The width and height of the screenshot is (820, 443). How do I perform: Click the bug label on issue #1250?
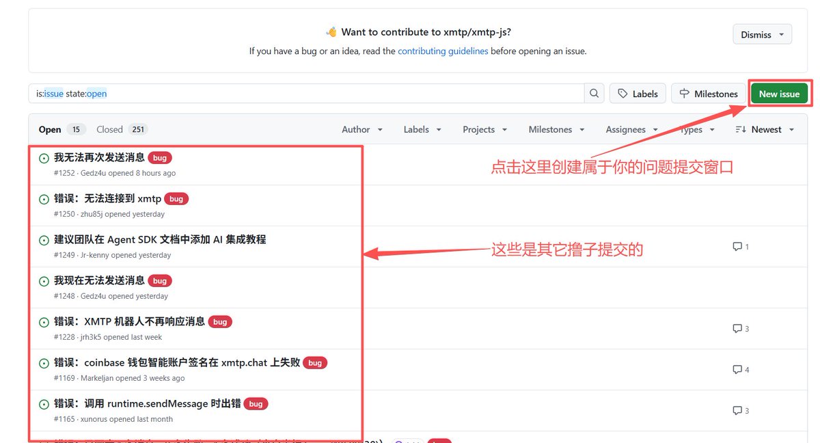click(176, 199)
